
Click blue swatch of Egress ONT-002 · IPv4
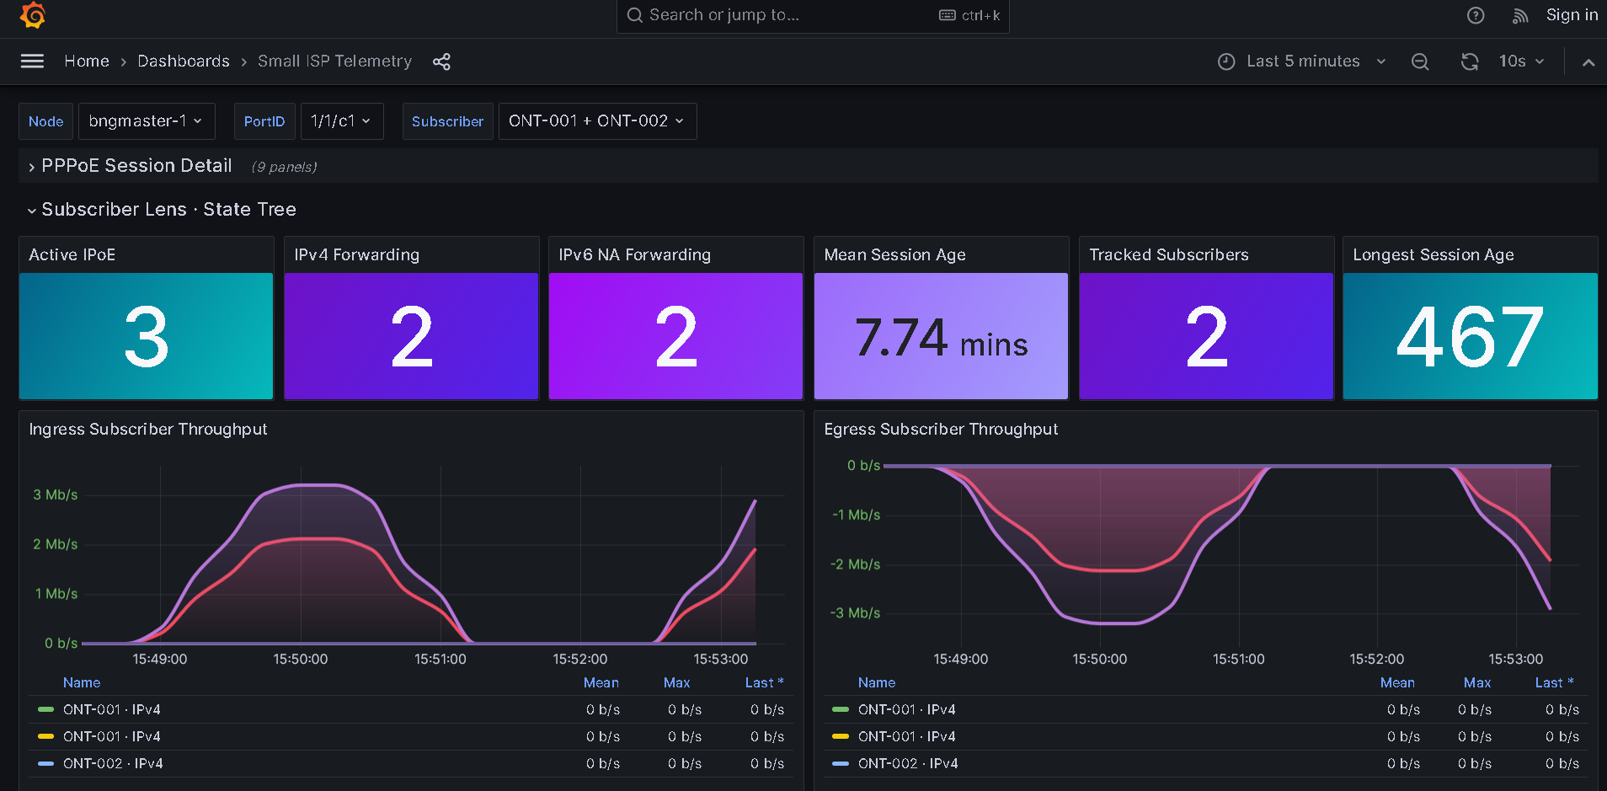(x=841, y=763)
